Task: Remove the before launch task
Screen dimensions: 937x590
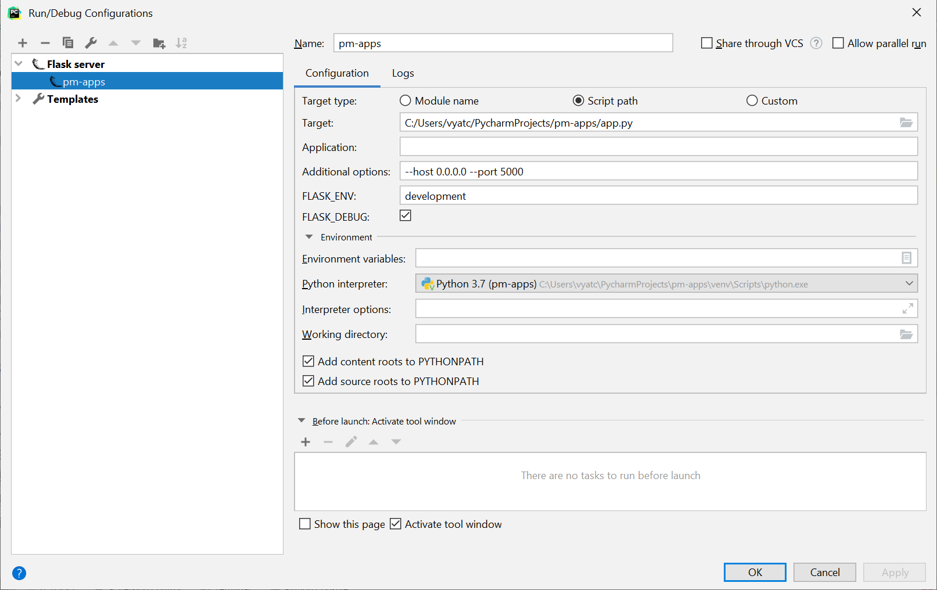Action: [x=328, y=442]
